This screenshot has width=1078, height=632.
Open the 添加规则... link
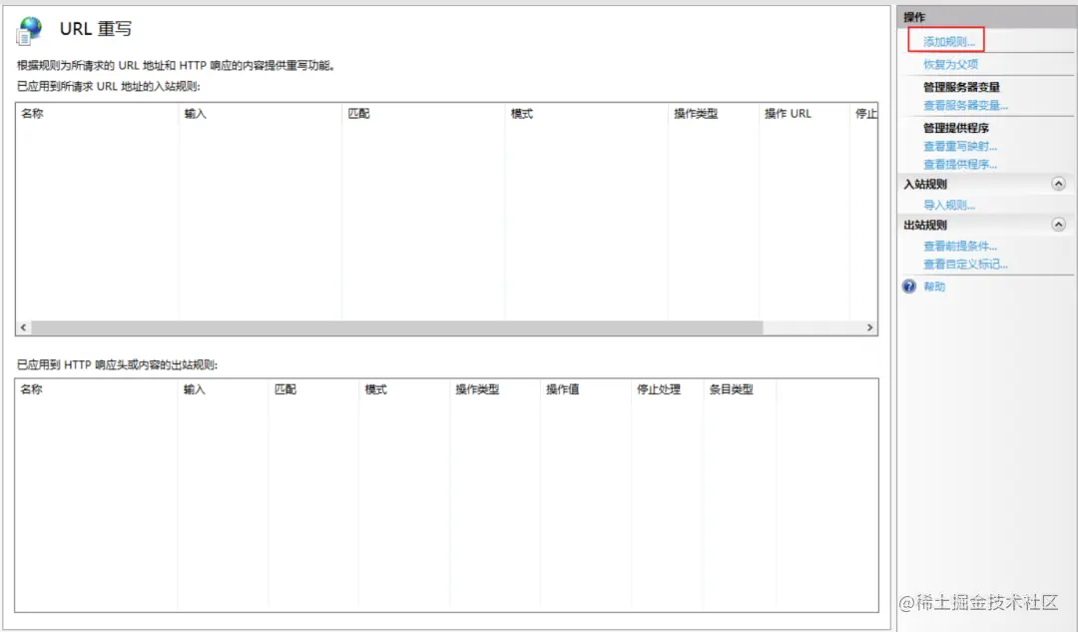click(x=949, y=42)
